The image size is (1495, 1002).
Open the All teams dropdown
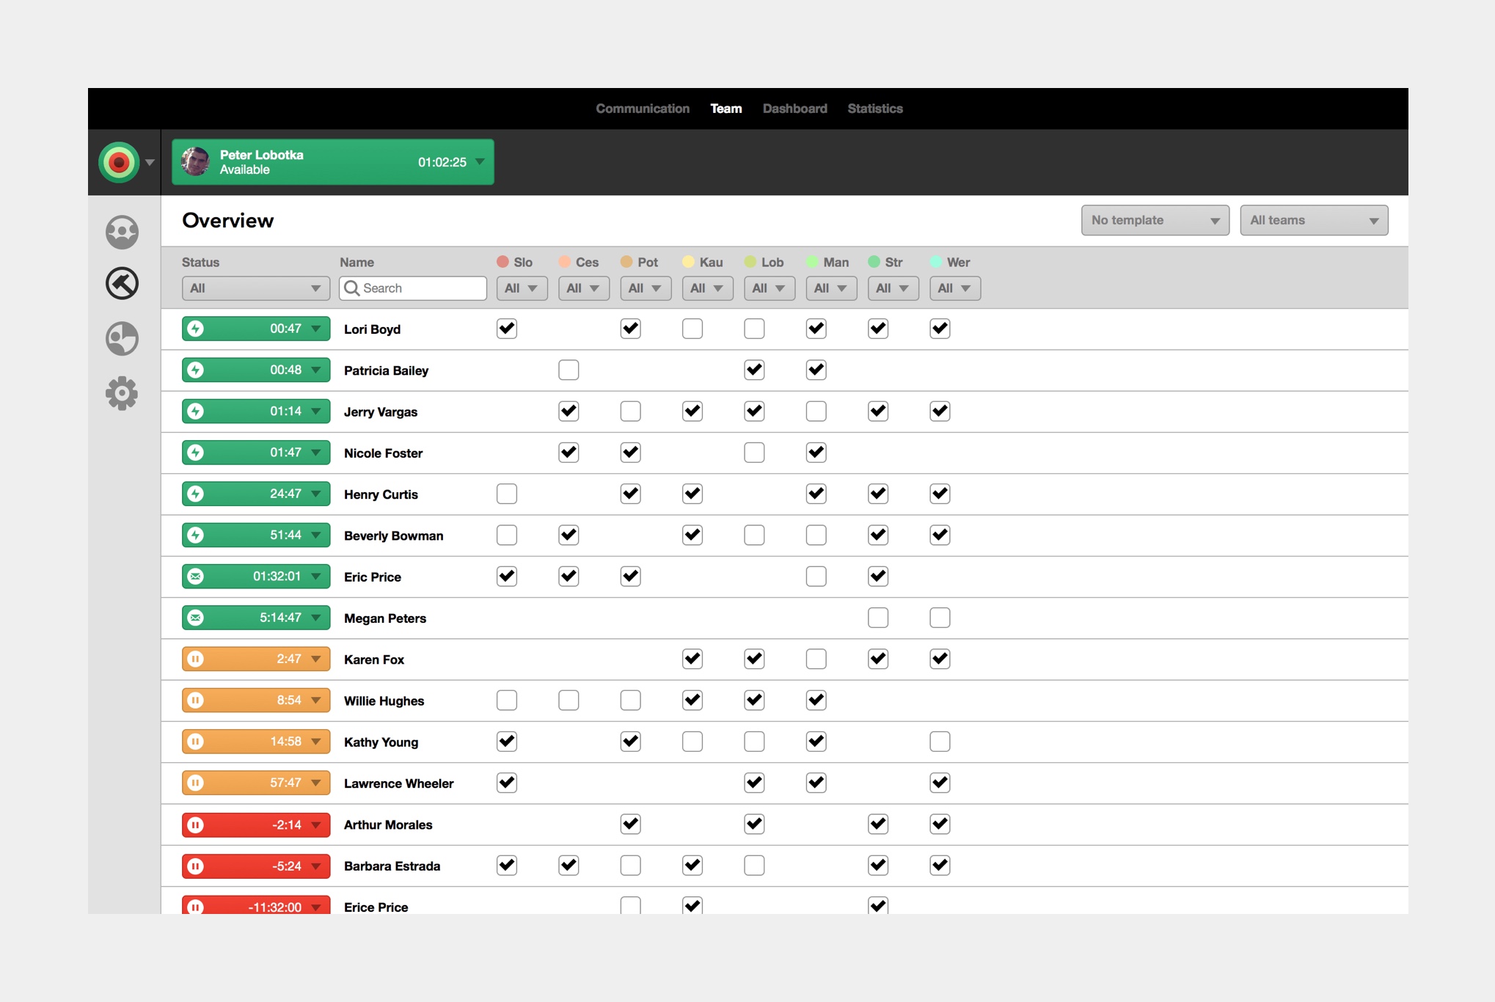pyautogui.click(x=1313, y=220)
